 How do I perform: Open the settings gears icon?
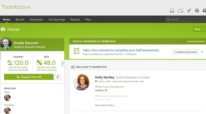pos(189,10)
